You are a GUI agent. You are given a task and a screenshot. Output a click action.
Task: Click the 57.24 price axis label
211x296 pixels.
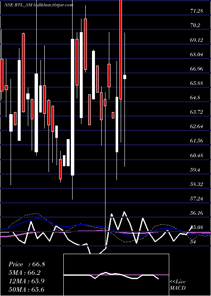coord(197,198)
